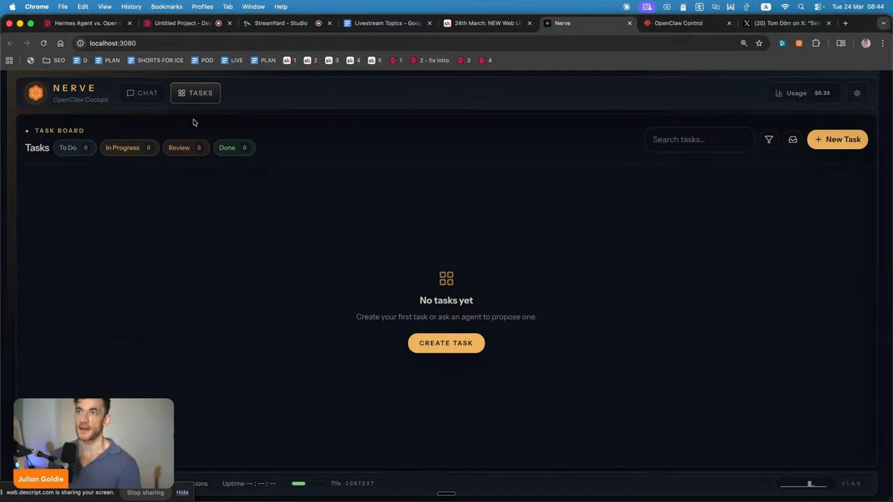Open the SHORTS FOR ICE bookmark

tap(155, 61)
